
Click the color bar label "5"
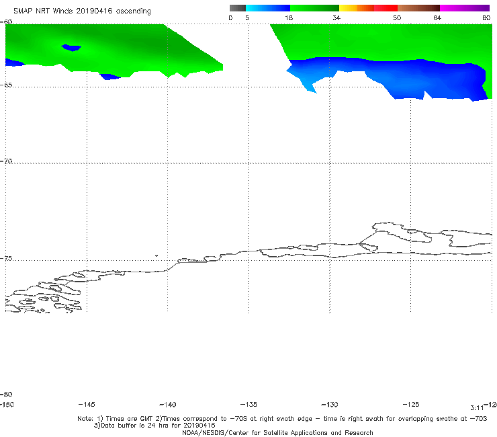coord(247,18)
